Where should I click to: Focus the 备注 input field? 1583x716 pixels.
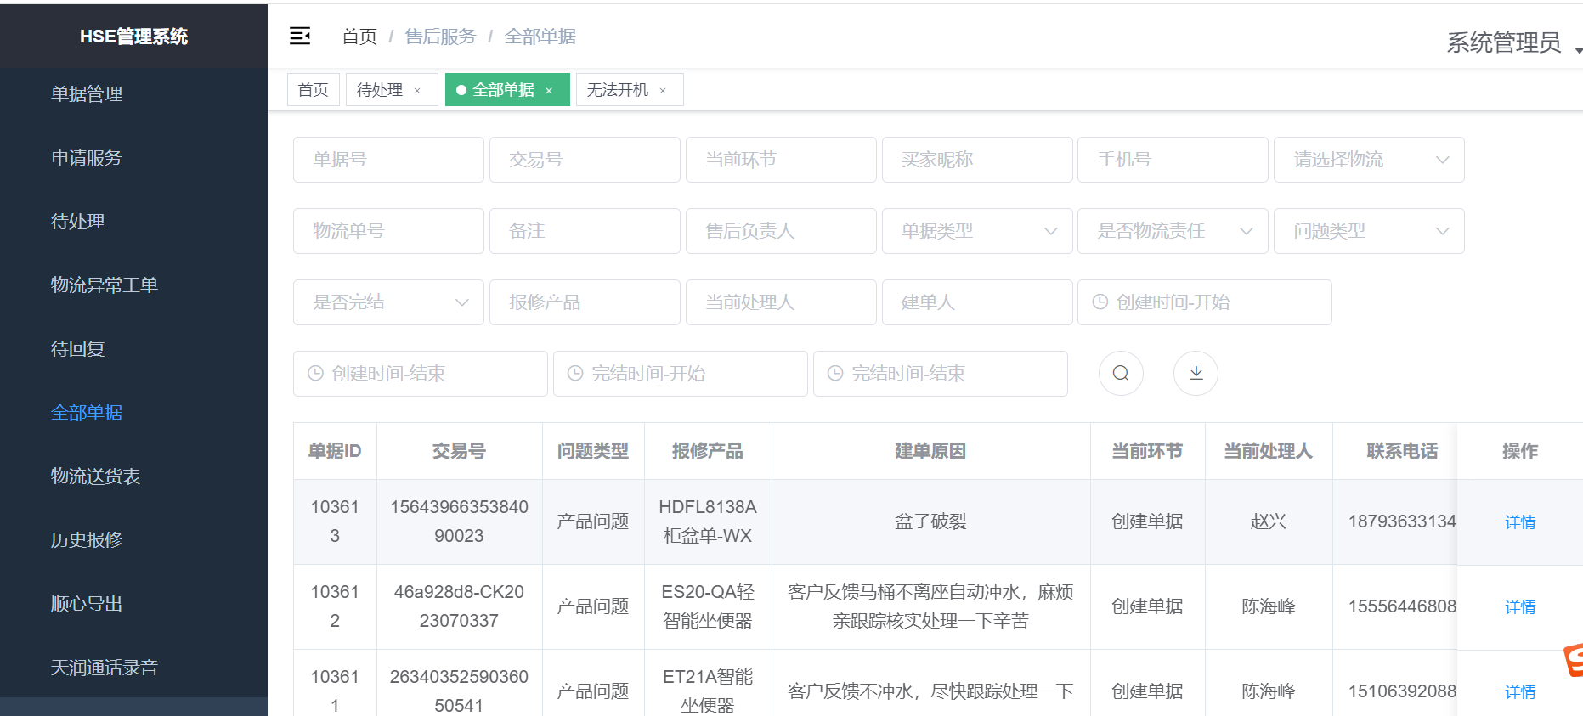point(585,231)
